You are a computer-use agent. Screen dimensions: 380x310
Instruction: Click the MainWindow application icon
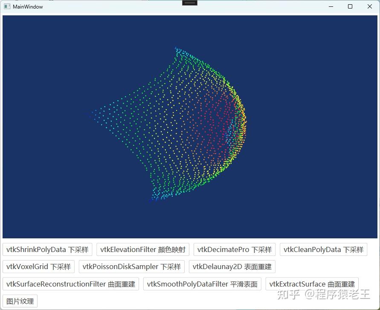[6, 6]
